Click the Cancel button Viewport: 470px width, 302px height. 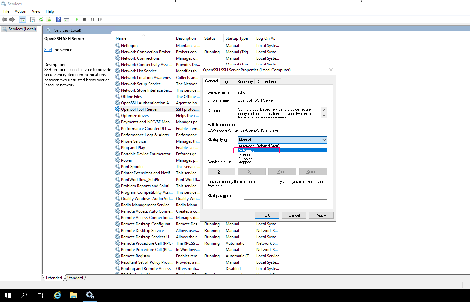point(294,215)
